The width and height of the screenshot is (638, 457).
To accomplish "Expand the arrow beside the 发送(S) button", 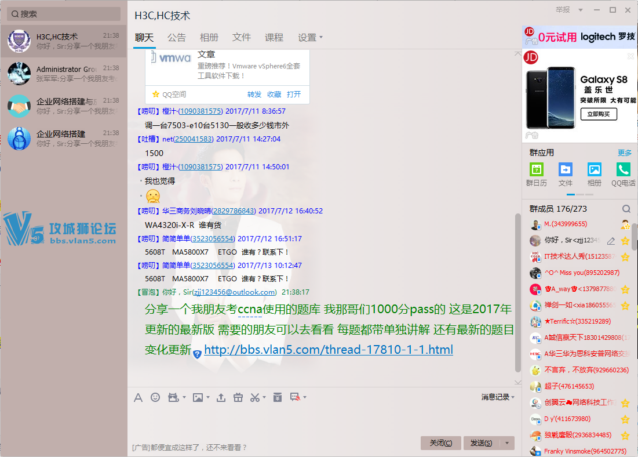I will [x=507, y=443].
